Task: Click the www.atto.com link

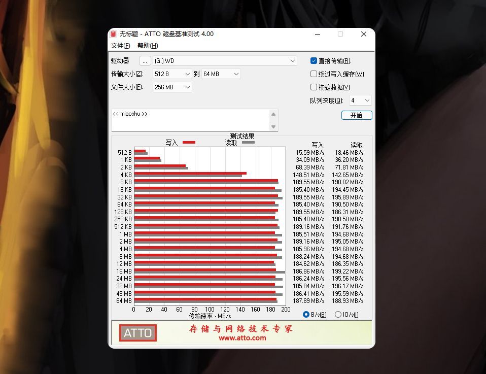Action: pyautogui.click(x=242, y=338)
